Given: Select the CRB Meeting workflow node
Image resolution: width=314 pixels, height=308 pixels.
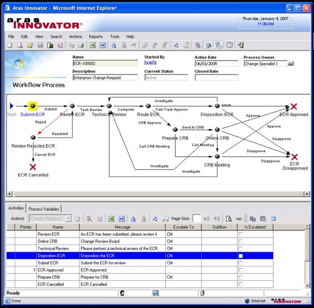Looking at the screenshot, I should pyautogui.click(x=217, y=156).
